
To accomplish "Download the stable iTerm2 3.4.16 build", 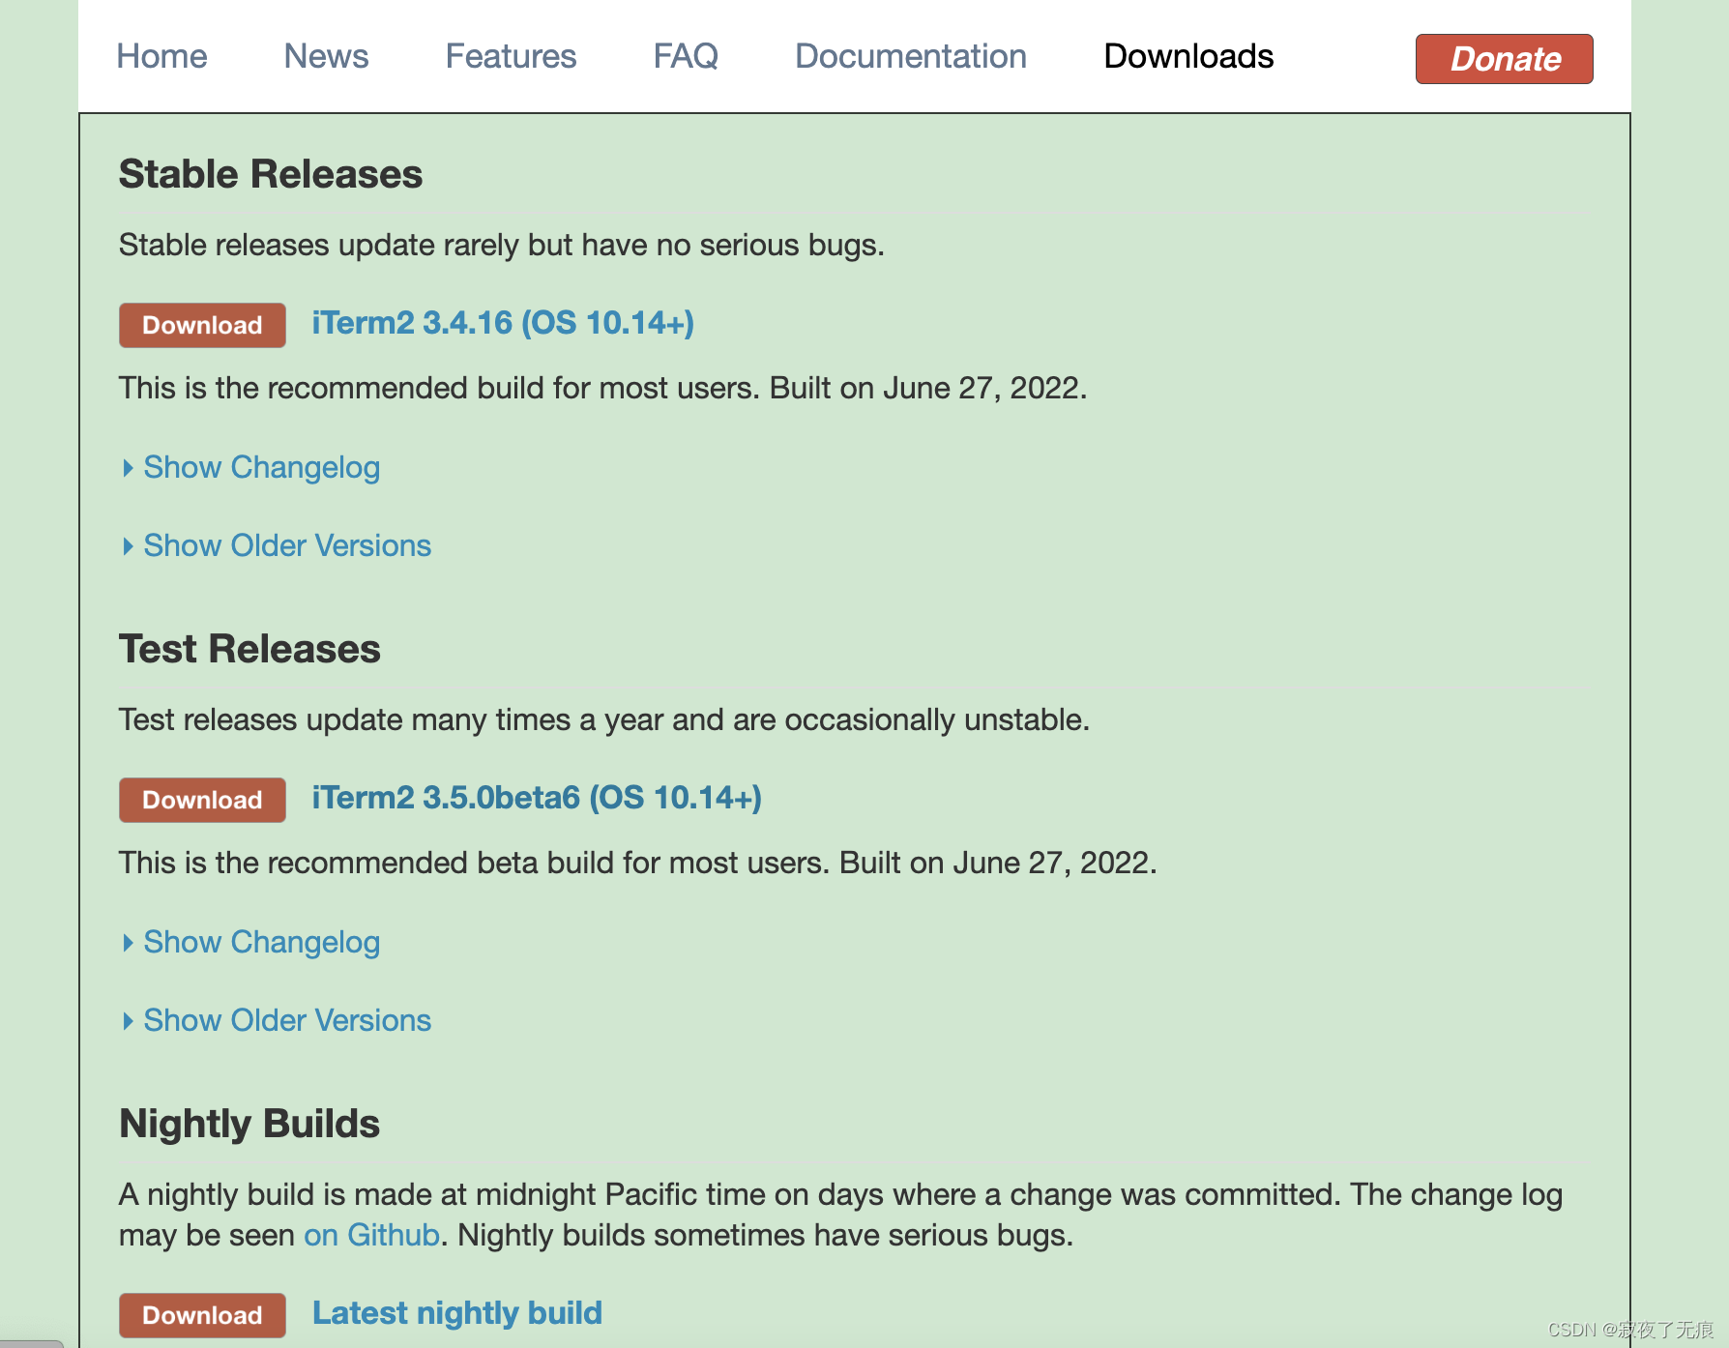I will point(202,325).
